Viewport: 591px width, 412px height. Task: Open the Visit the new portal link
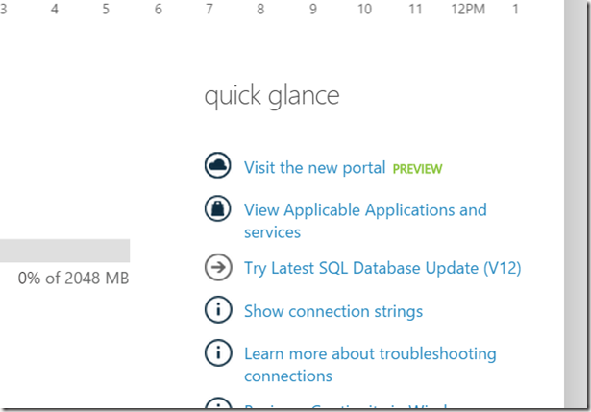tap(314, 168)
